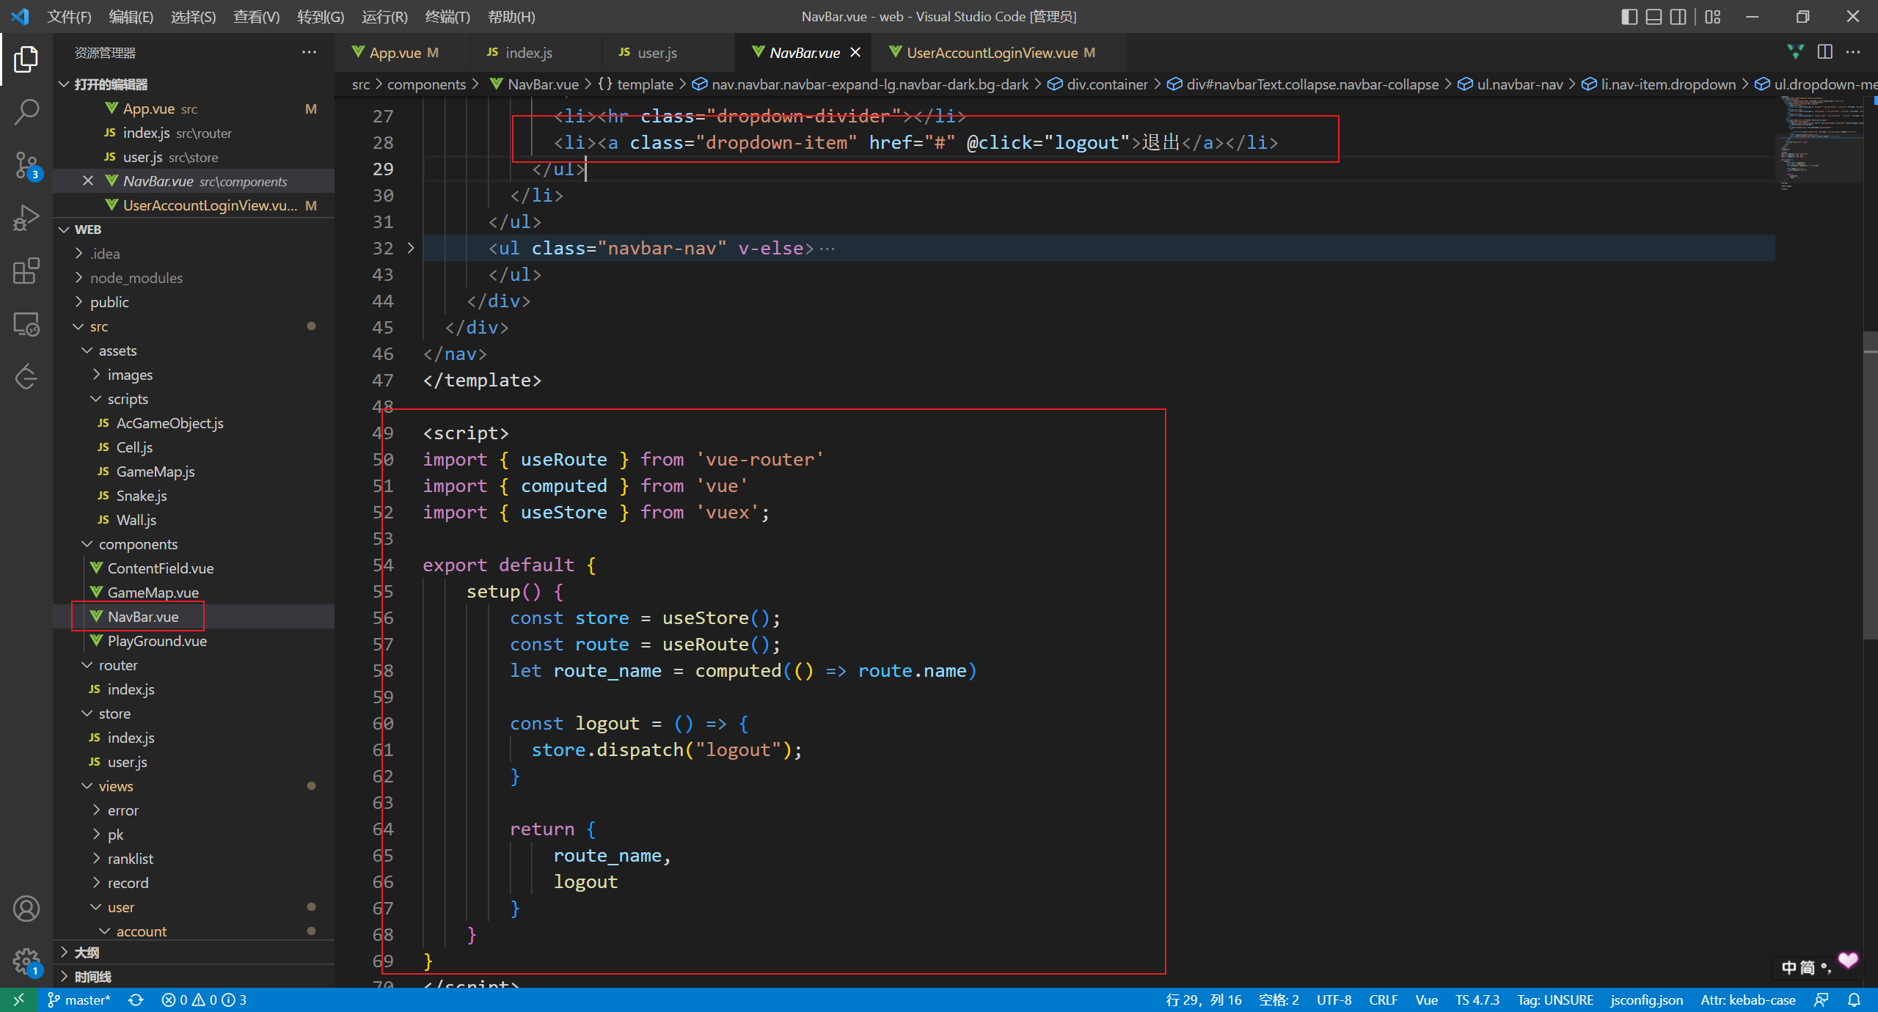Change indentation via 空格: 2
The height and width of the screenshot is (1012, 1878).
1279,1000
